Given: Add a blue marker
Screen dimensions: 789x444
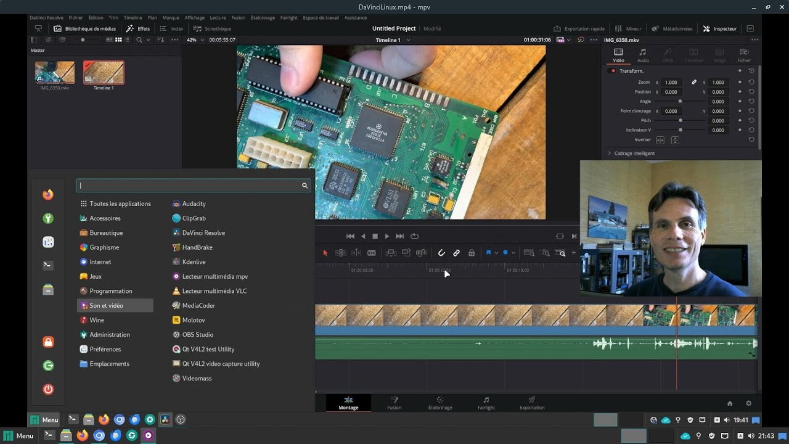Looking at the screenshot, I should [505, 253].
